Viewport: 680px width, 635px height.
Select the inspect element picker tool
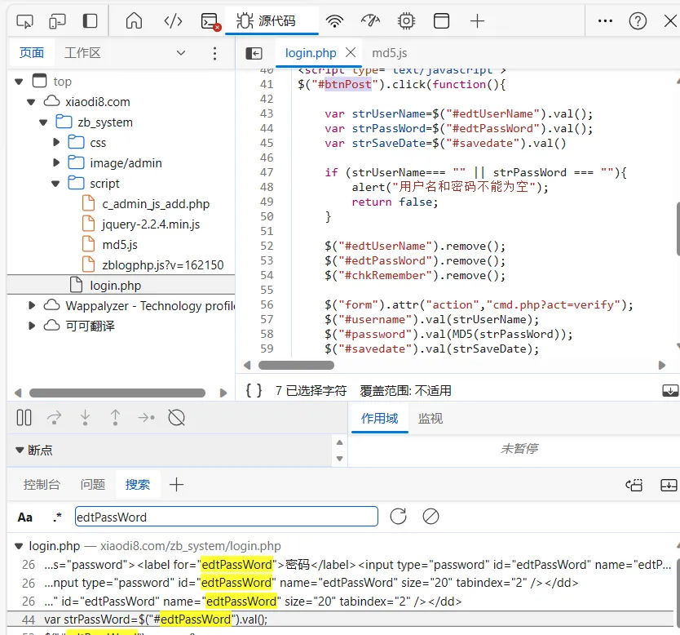click(x=24, y=21)
